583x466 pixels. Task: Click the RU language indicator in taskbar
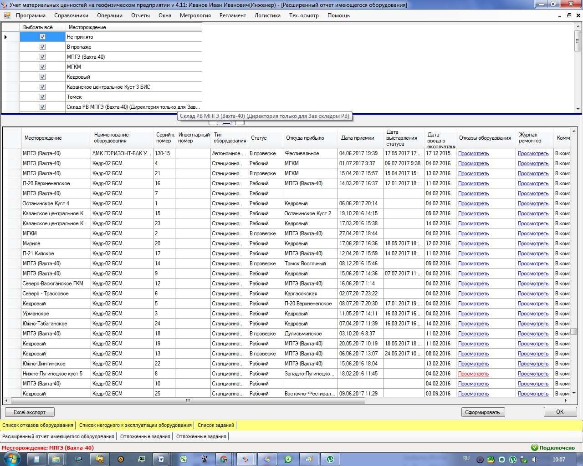click(465, 458)
